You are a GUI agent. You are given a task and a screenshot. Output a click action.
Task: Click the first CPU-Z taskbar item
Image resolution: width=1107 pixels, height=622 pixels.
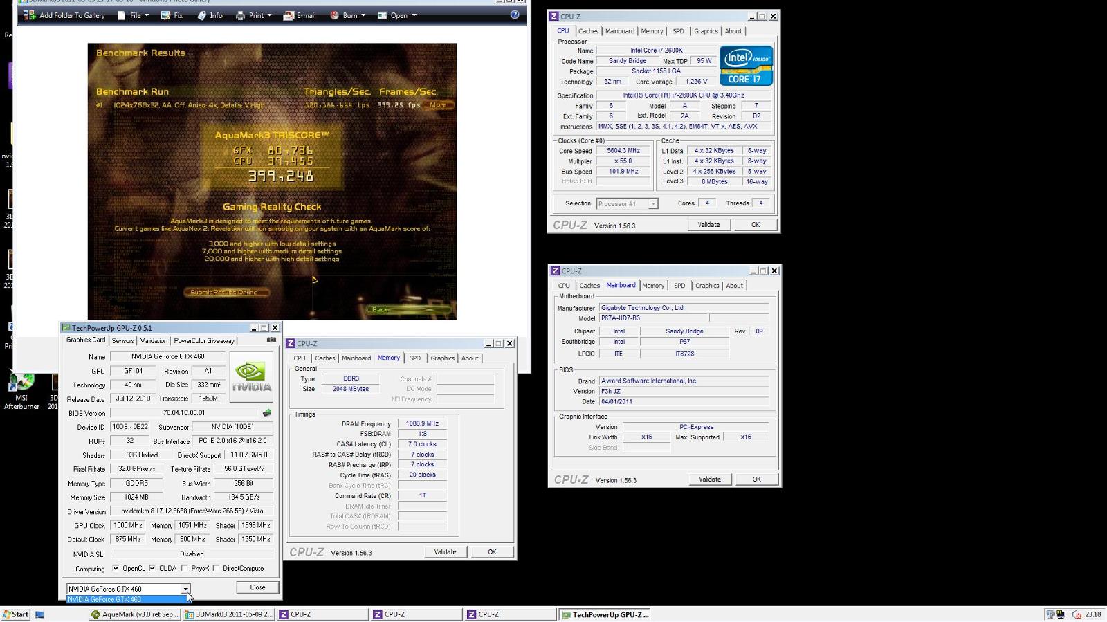(x=322, y=614)
